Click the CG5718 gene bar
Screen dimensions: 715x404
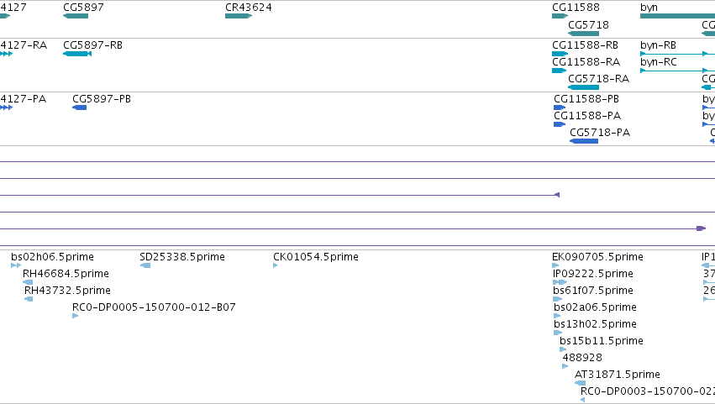pos(584,34)
